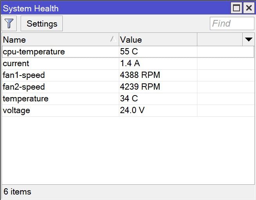Click the Name column sort arrow indicator
The width and height of the screenshot is (256, 200).
point(113,39)
